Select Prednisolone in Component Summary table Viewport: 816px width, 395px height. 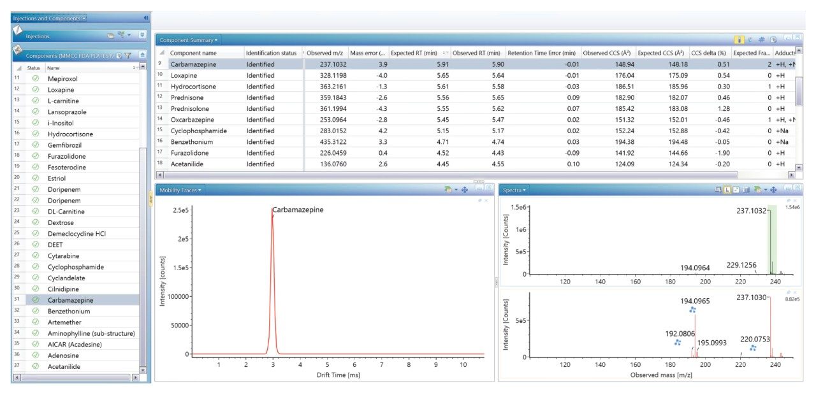(x=476, y=108)
